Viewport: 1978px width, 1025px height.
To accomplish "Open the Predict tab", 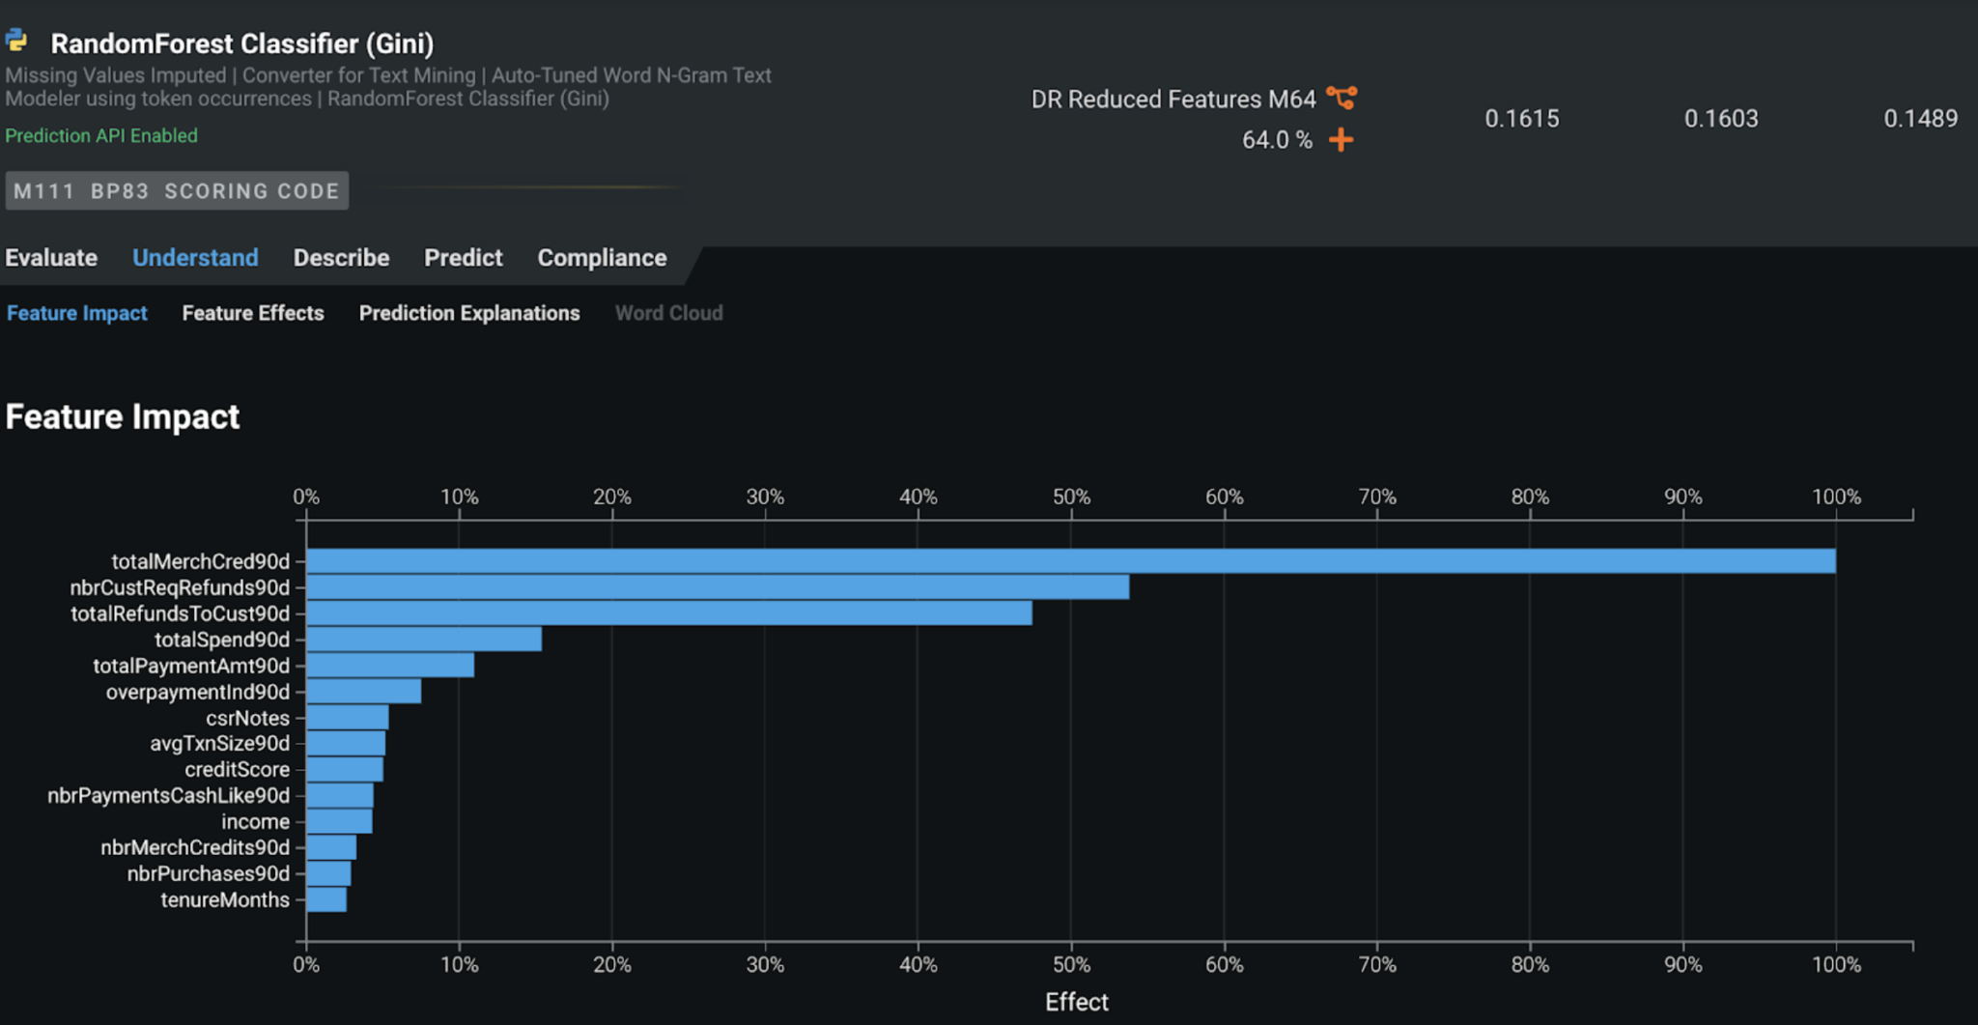I will (x=463, y=258).
